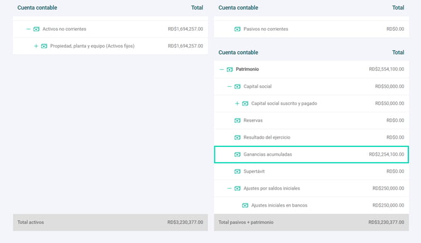
Task: Click the Pasivos no corrientes account icon
Action: point(238,29)
